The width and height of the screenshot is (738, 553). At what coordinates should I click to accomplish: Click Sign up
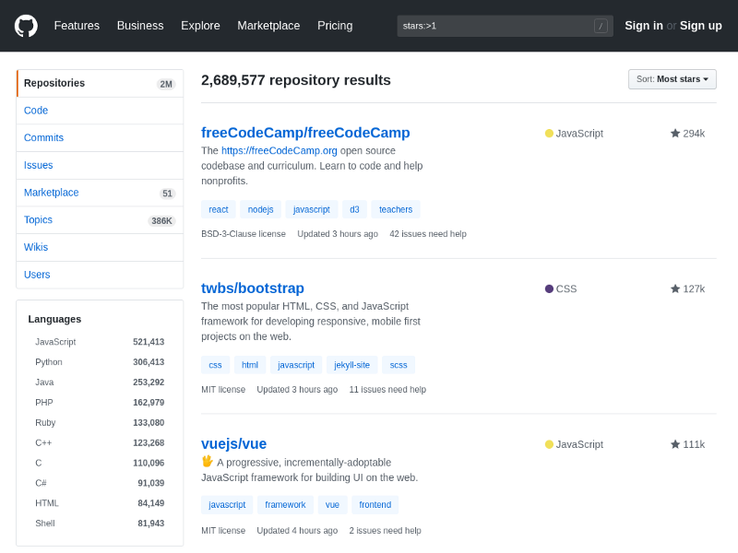point(701,26)
